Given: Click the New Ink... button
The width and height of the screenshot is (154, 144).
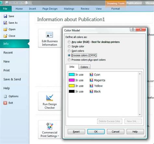Looking at the screenshot, I should (x=133, y=121).
